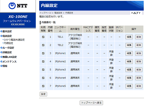Expand the 基本設定 menu bullet
Image resolution: width=149 pixels, height=109 pixels.
[x=1, y=31]
